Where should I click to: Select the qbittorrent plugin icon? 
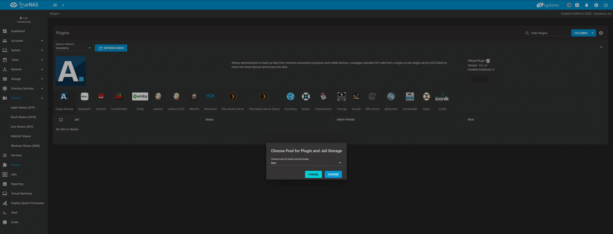pyautogui.click(x=391, y=96)
